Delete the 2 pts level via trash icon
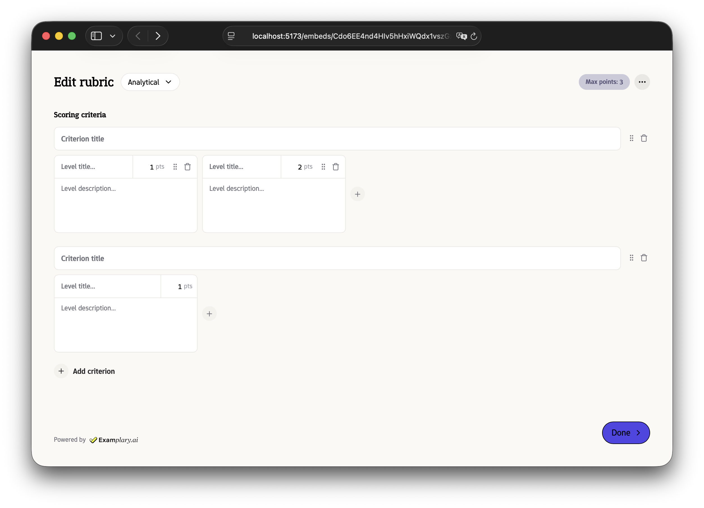 click(x=335, y=167)
